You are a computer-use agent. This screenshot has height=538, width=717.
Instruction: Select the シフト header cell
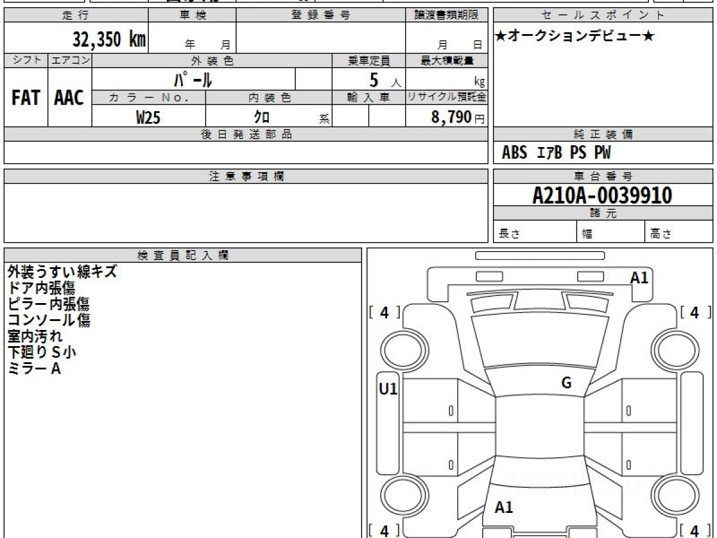(x=26, y=60)
